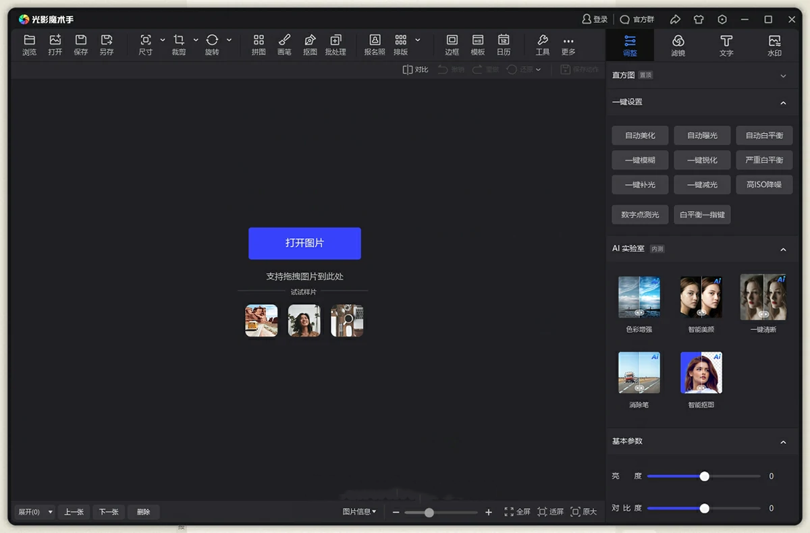Switch to the 文字 text tab
Image resolution: width=810 pixels, height=533 pixels.
click(x=726, y=45)
